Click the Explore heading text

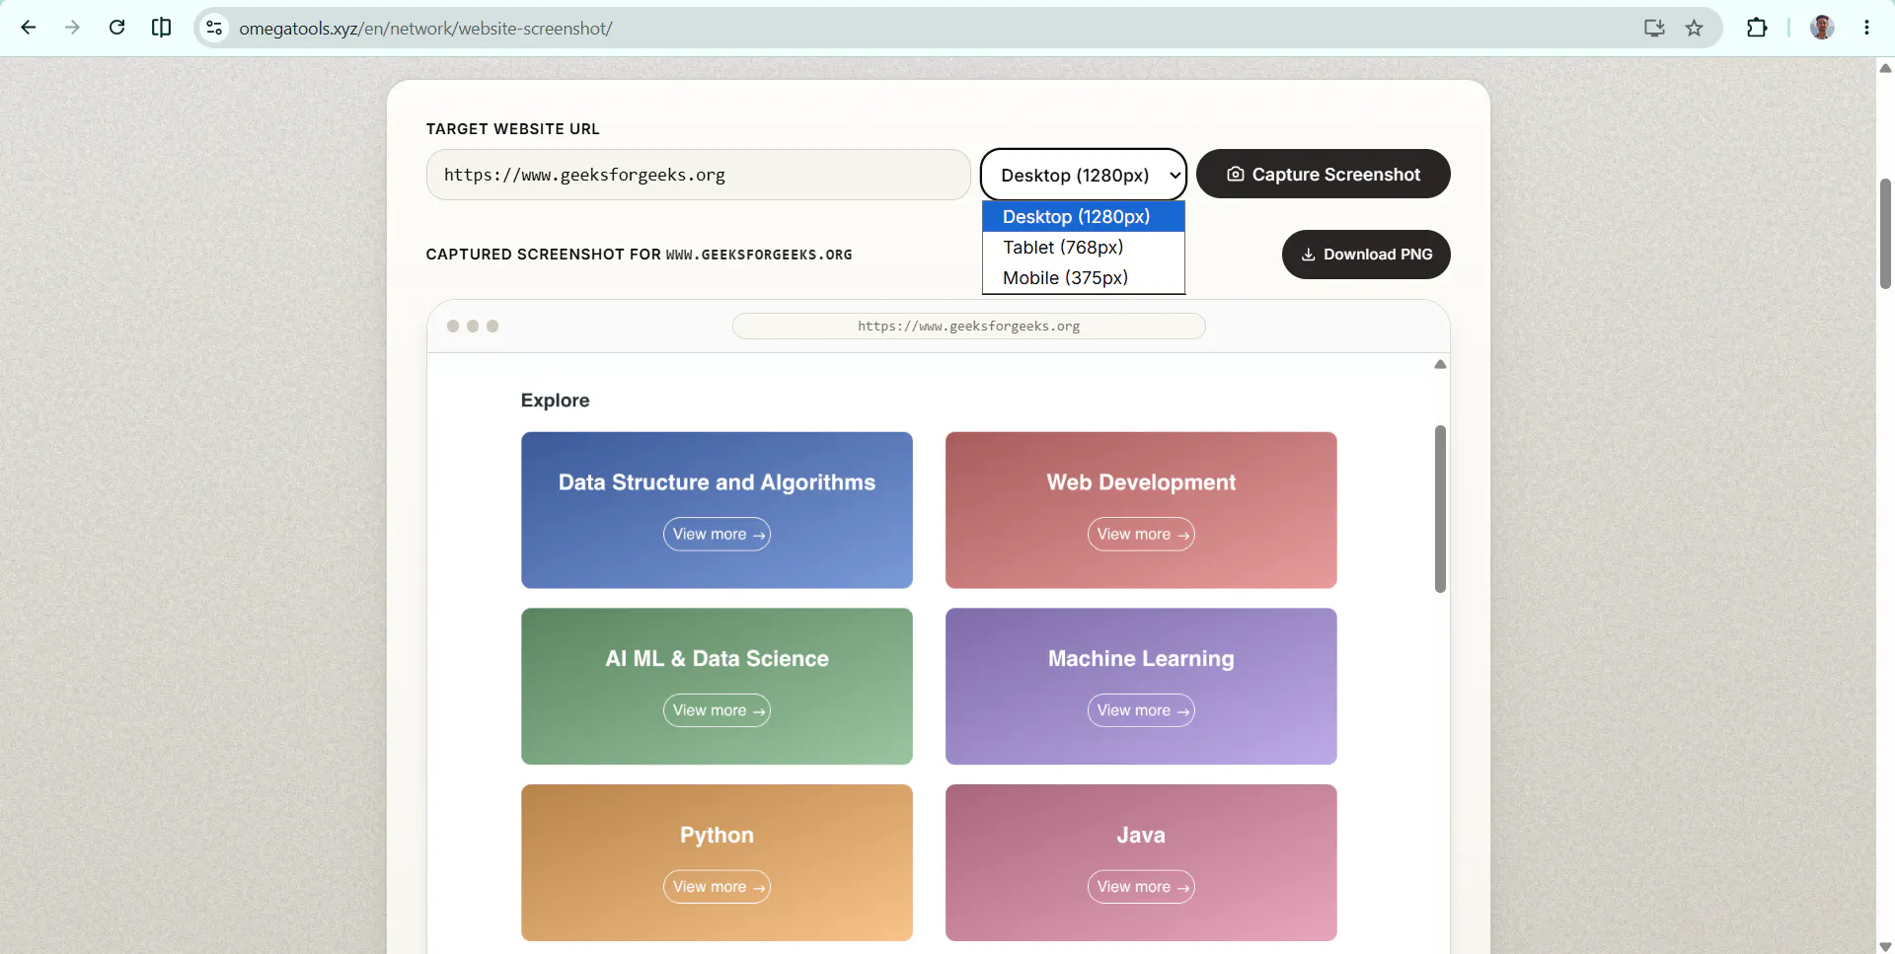pyautogui.click(x=555, y=401)
